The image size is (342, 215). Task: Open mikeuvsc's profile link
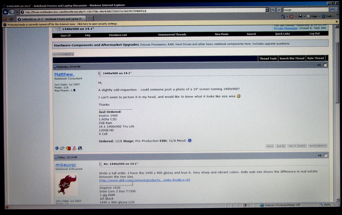66,165
